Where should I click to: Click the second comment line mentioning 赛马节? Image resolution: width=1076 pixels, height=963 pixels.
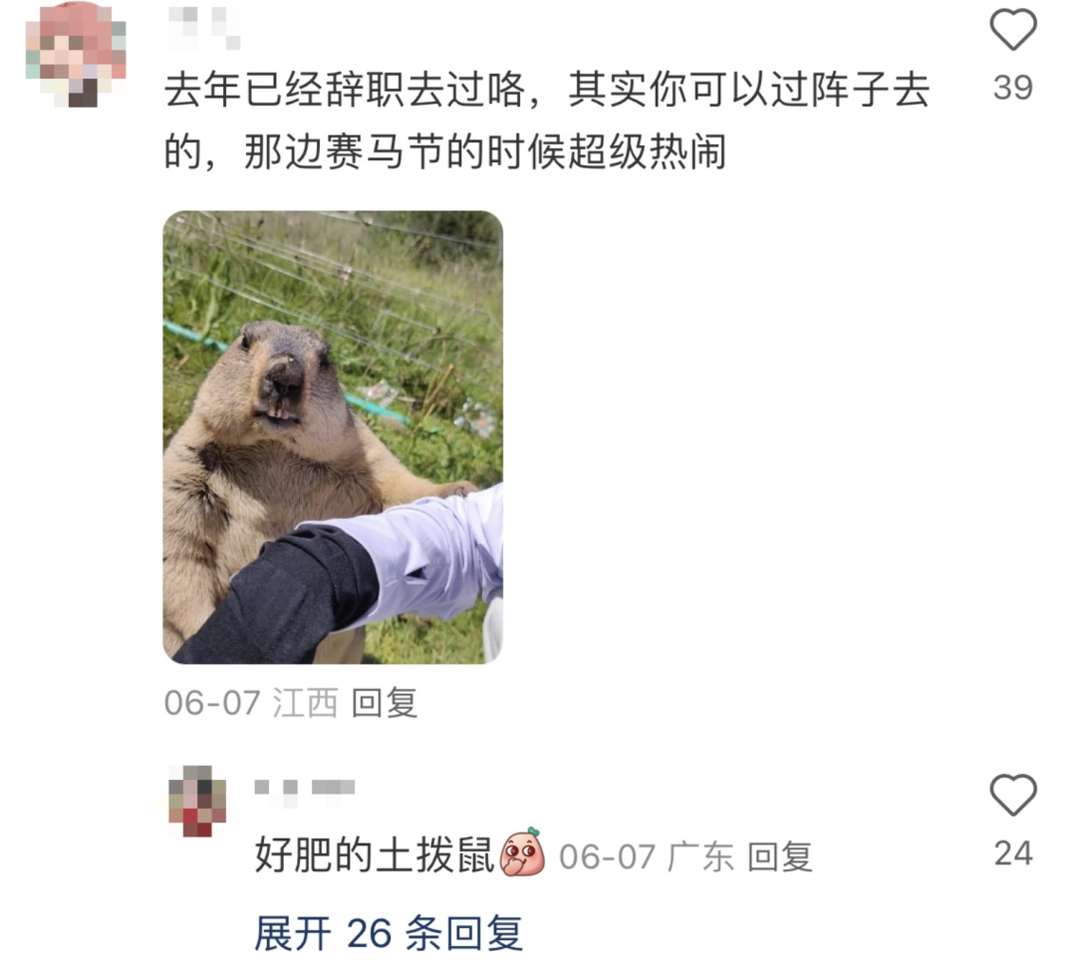pos(444,151)
